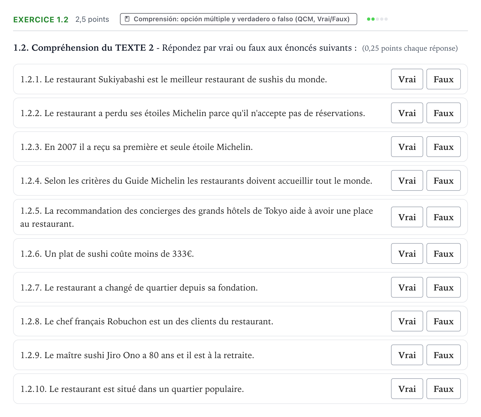Select Vrai for 1.2.5 concierges recommendation
The image size is (481, 417).
tap(407, 217)
